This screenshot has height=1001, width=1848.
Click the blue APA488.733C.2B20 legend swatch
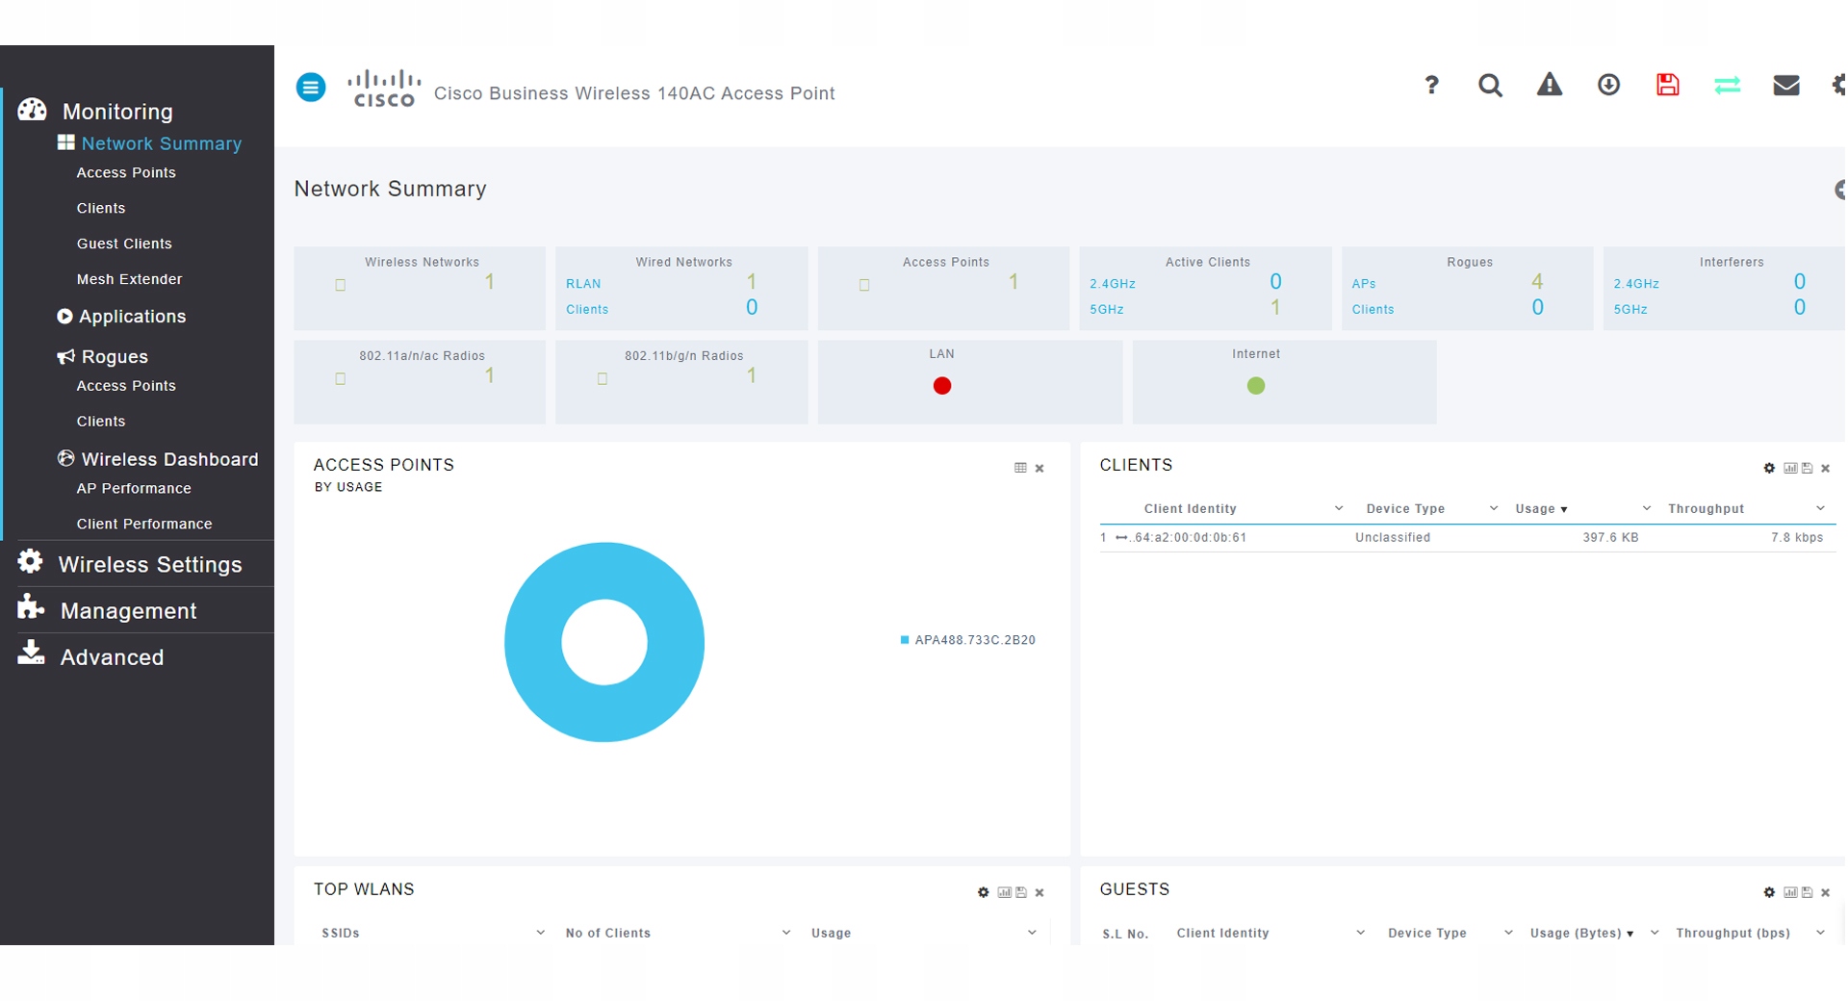(905, 640)
